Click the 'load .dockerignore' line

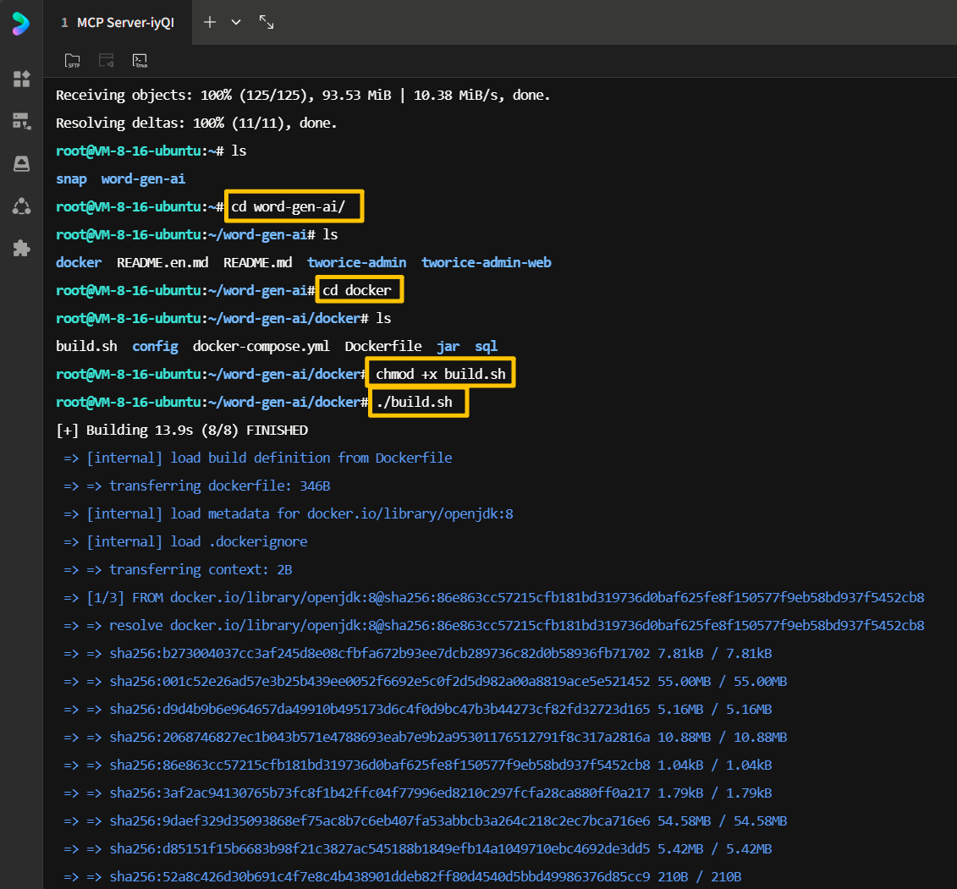click(185, 542)
